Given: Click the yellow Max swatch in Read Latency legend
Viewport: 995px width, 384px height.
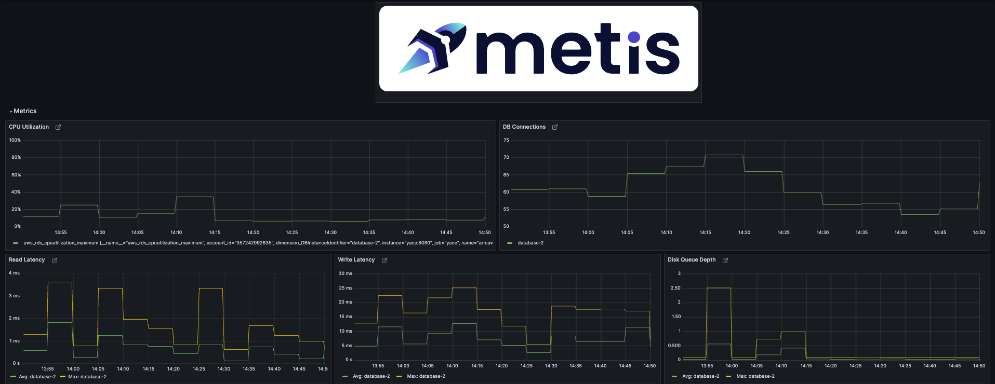Looking at the screenshot, I should pos(62,377).
